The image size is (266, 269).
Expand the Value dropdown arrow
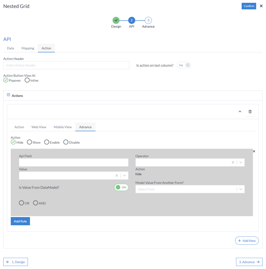[124, 175]
